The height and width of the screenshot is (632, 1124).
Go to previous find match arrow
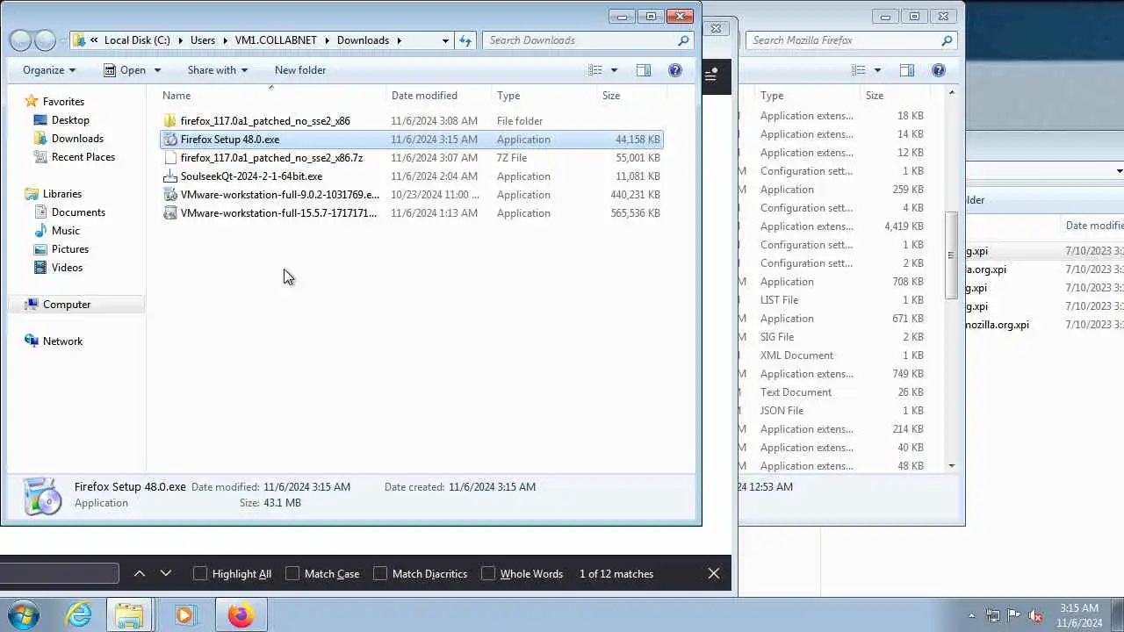pos(140,574)
